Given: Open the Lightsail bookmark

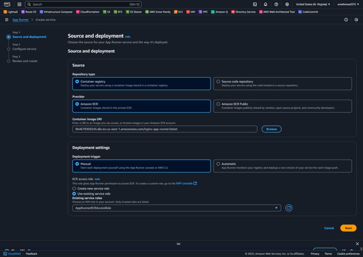Looking at the screenshot, I should coord(11,12).
